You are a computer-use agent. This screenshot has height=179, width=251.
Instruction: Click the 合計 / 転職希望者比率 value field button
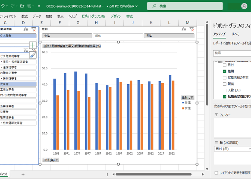[x=72, y=46]
